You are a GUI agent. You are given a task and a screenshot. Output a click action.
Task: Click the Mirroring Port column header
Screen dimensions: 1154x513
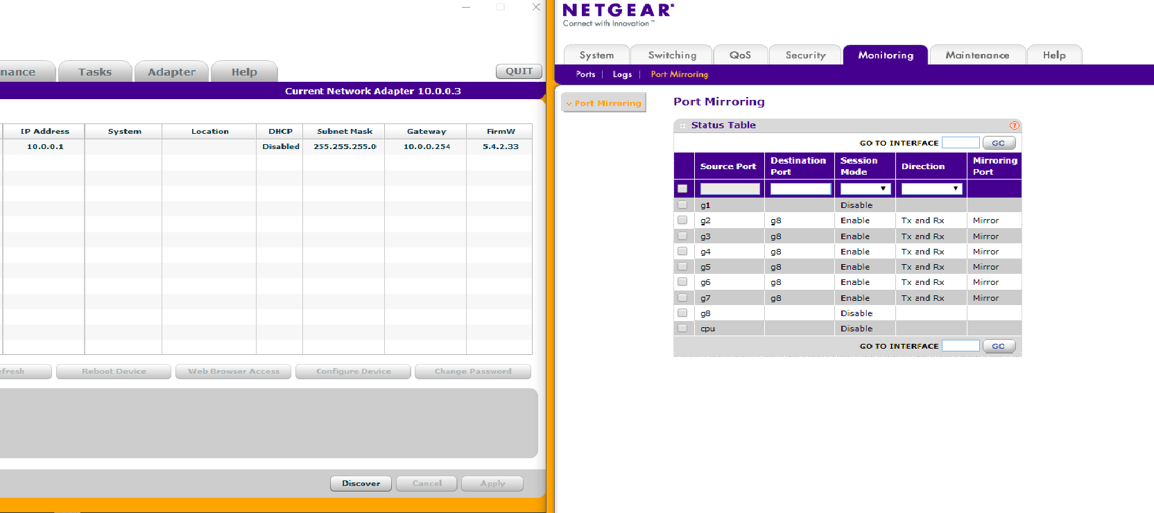tap(994, 166)
